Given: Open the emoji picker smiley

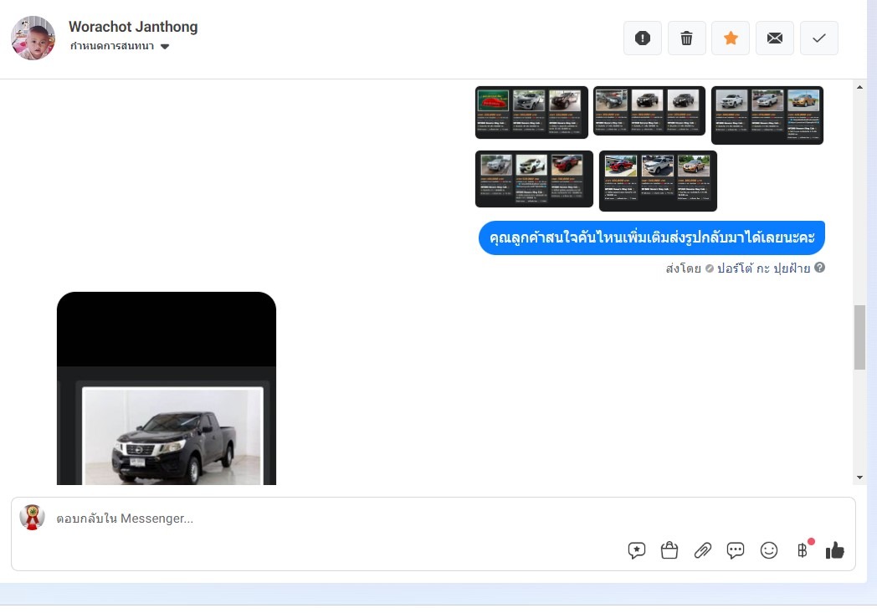Looking at the screenshot, I should pos(769,550).
